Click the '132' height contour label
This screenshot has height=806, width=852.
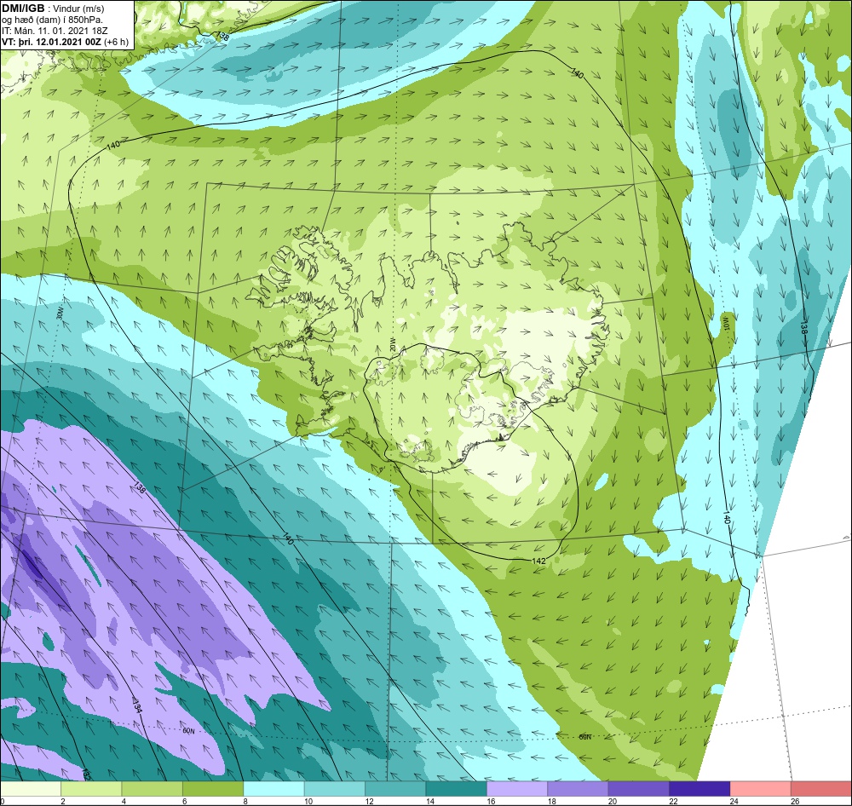pyautogui.click(x=86, y=773)
